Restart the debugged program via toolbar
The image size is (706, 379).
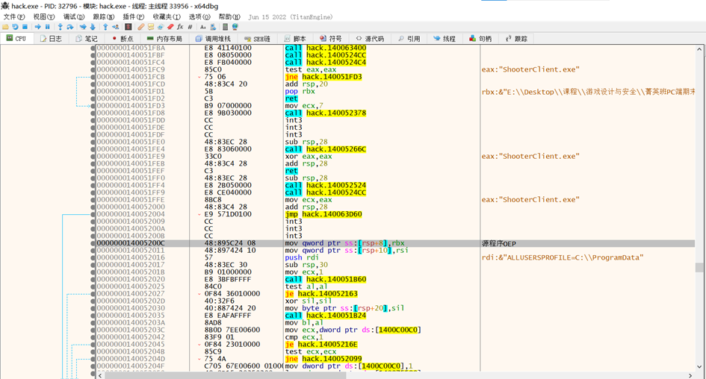[15, 27]
